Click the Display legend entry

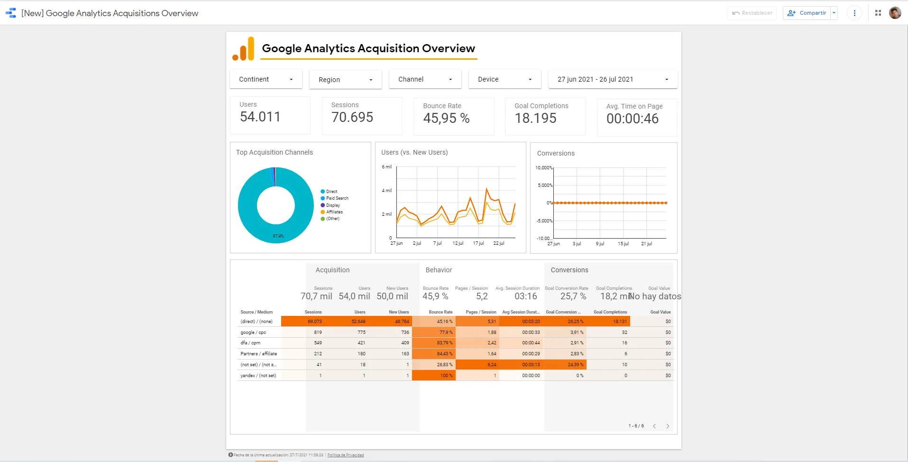pyautogui.click(x=330, y=205)
